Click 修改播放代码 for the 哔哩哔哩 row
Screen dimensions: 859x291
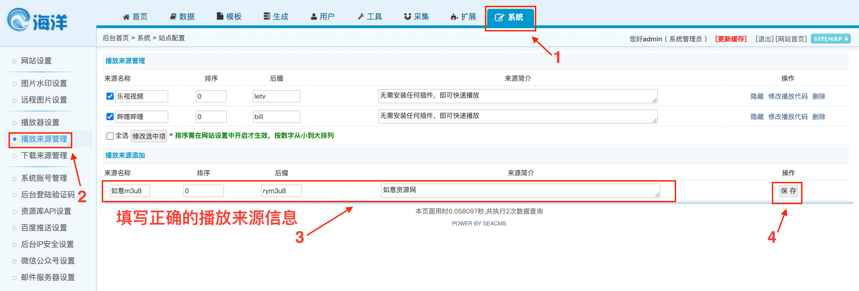coord(788,117)
